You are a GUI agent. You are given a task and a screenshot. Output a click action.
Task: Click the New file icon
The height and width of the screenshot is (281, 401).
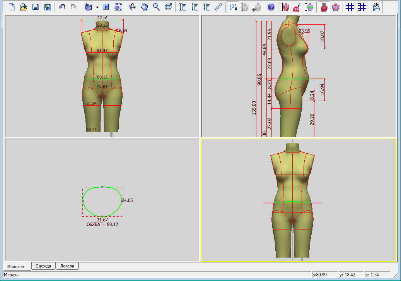pyautogui.click(x=12, y=7)
